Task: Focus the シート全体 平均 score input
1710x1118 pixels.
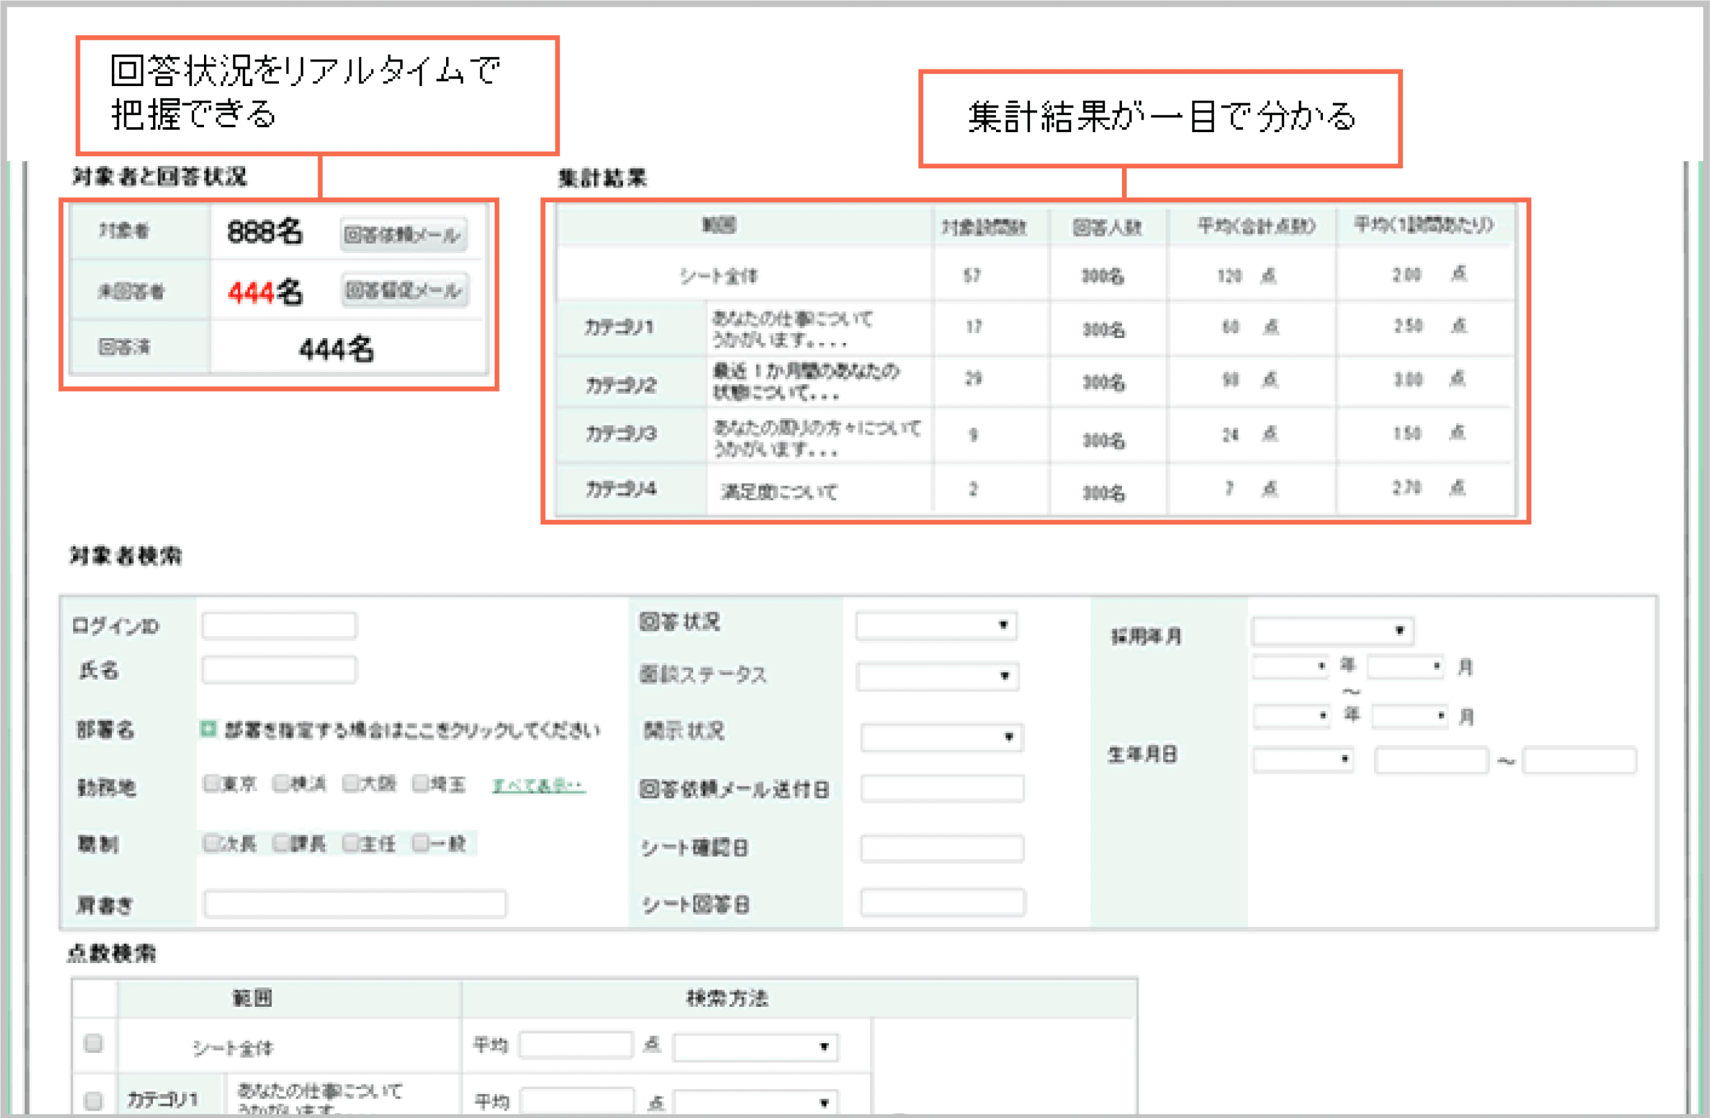Action: pos(576,1045)
